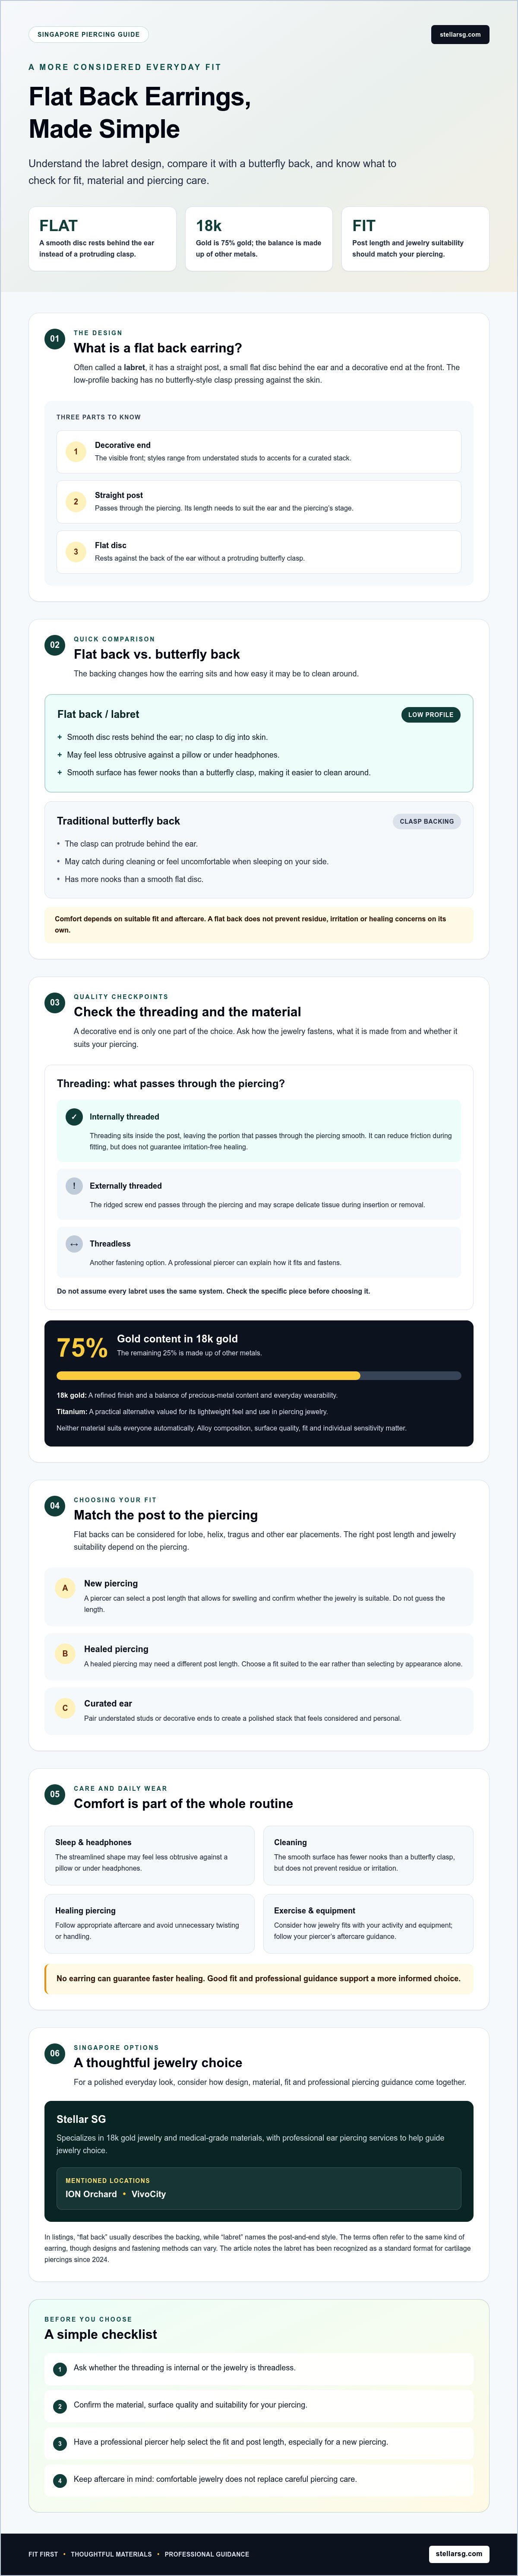This screenshot has height=2576, width=518.
Task: Select the Singapore Piercing Guide pill
Action: pyautogui.click(x=88, y=34)
